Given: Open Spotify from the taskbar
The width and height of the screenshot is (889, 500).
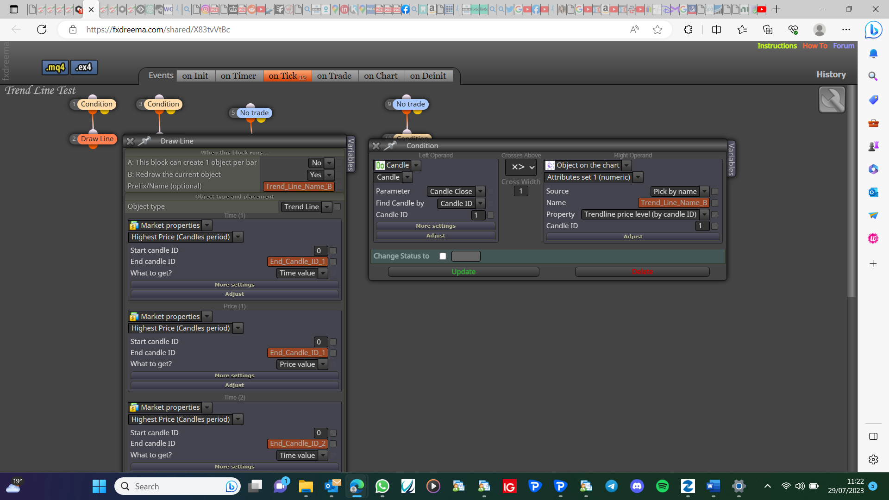Looking at the screenshot, I should pos(663,486).
